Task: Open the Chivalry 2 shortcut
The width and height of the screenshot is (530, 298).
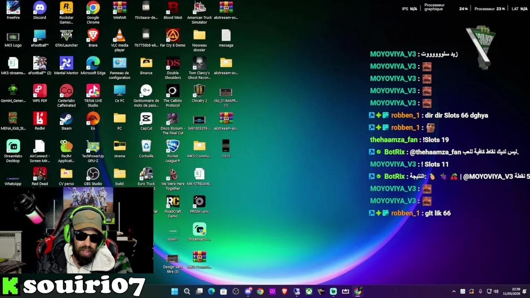Action: 199,94
